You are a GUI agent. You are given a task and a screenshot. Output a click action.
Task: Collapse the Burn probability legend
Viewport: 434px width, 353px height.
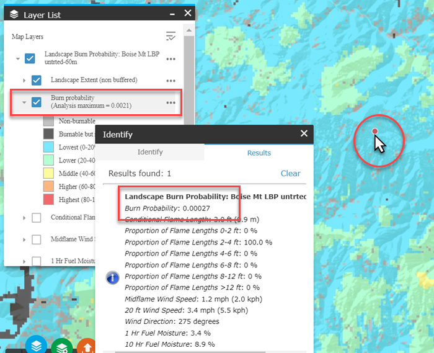[x=24, y=102]
